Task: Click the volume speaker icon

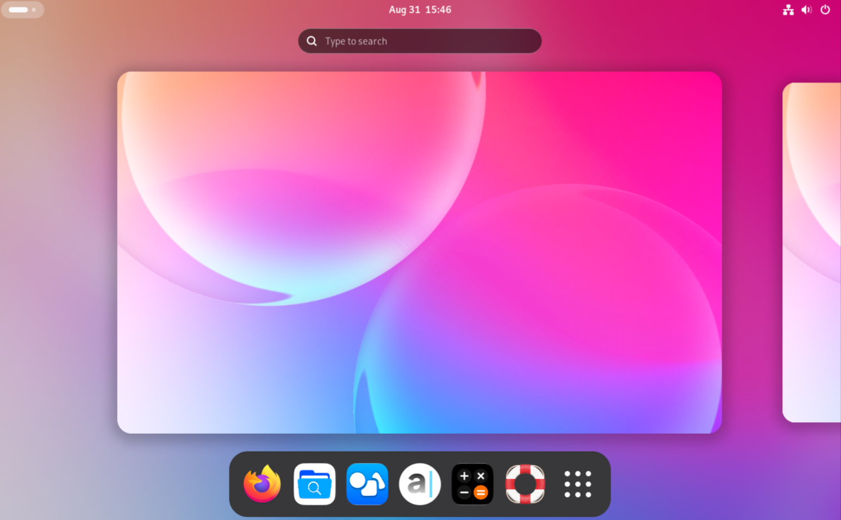Action: [x=807, y=10]
